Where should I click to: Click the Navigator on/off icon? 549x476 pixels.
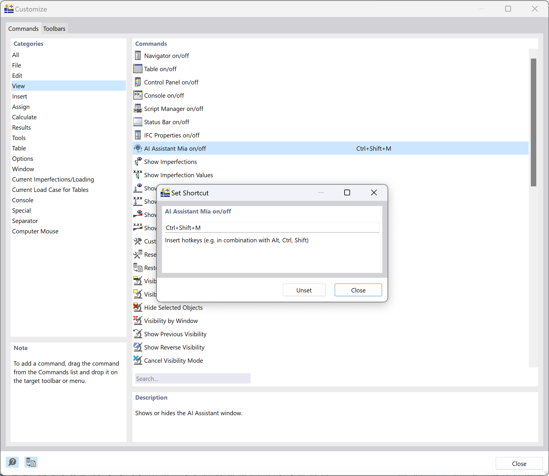coord(138,55)
